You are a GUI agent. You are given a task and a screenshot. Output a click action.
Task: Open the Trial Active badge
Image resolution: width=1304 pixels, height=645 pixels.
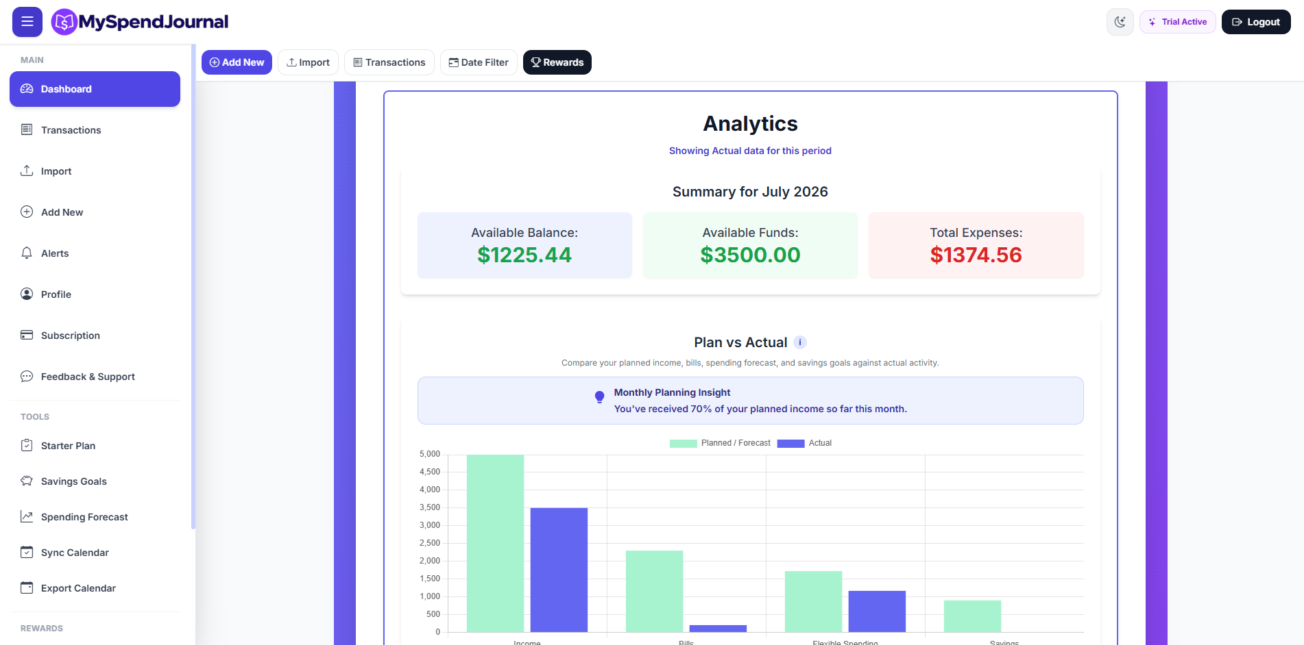click(x=1178, y=22)
